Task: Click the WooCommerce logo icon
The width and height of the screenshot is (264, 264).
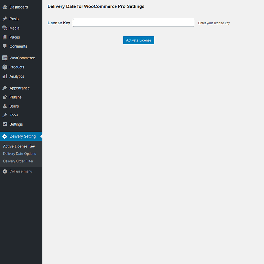Action: pos(5,58)
